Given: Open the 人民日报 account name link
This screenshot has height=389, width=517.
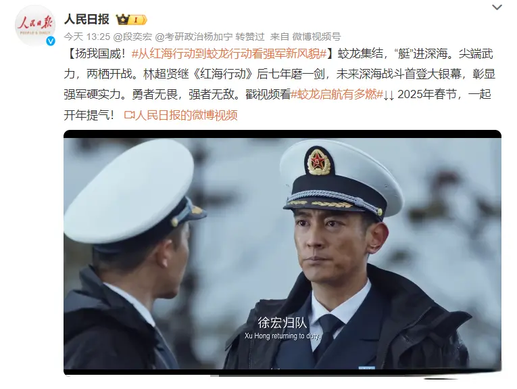Looking at the screenshot, I should 87,19.
